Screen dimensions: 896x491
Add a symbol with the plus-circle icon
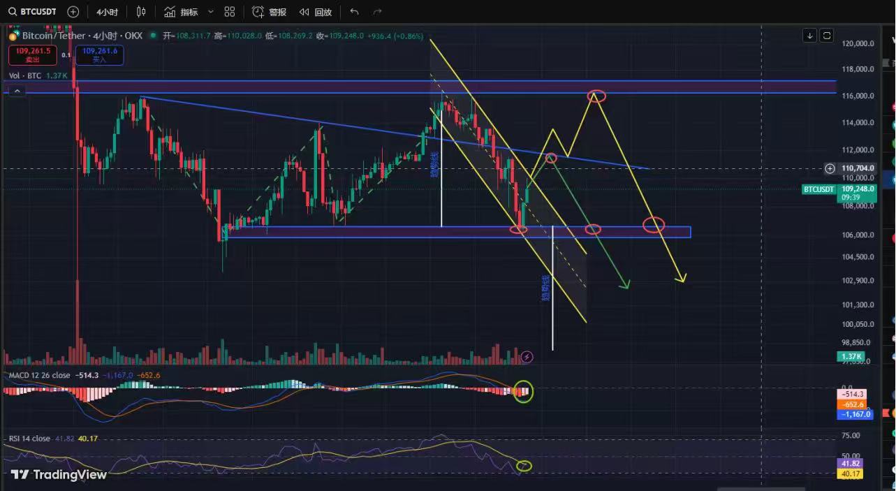point(73,12)
